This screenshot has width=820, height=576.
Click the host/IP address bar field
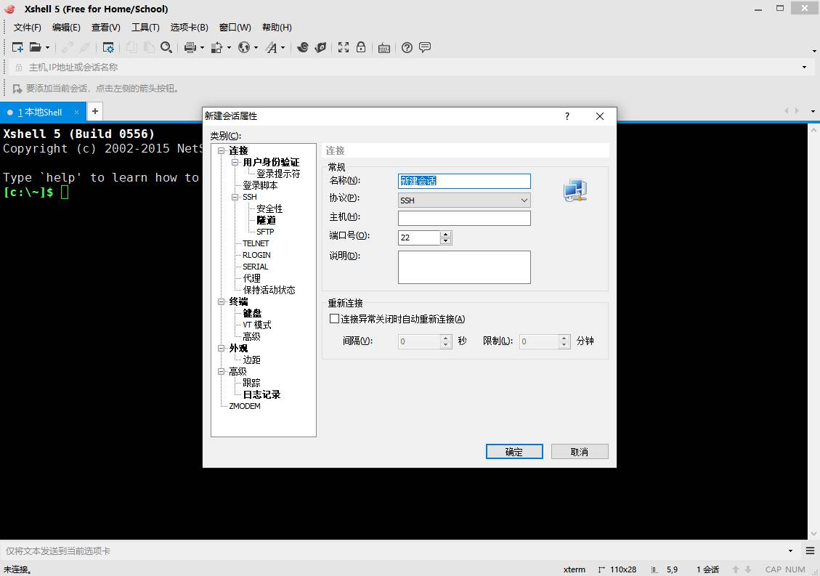411,68
